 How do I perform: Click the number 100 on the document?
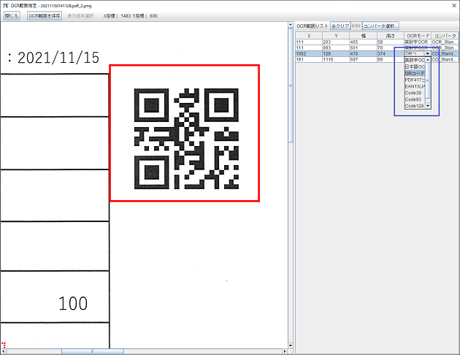point(73,303)
